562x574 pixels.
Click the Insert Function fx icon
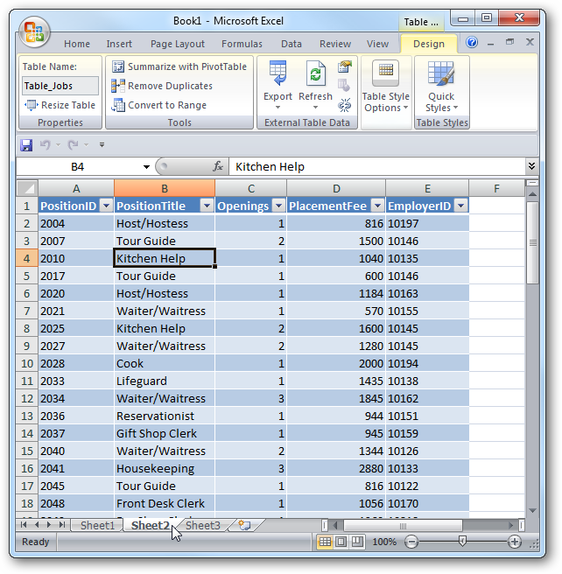pyautogui.click(x=218, y=166)
